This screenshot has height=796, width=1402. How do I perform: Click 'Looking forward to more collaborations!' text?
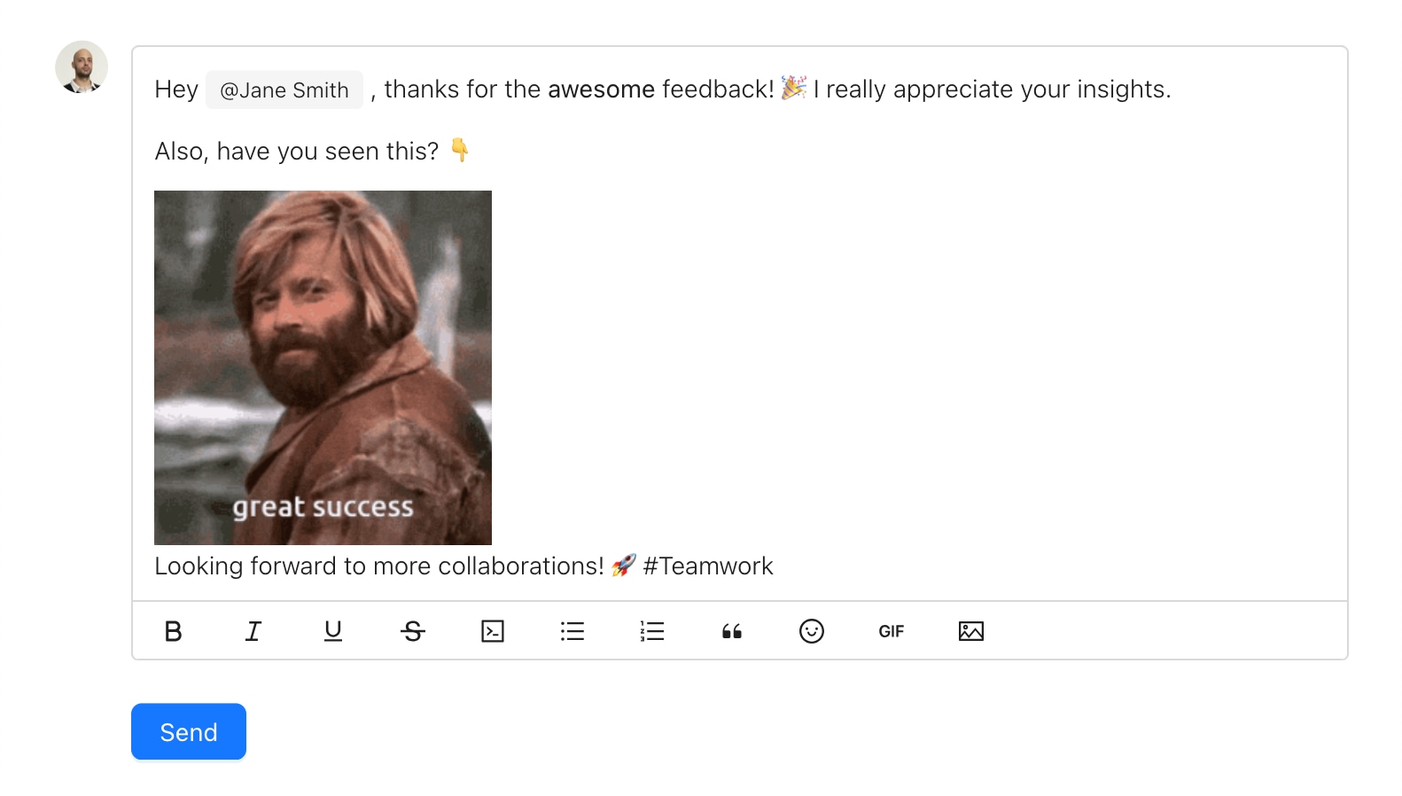379,566
